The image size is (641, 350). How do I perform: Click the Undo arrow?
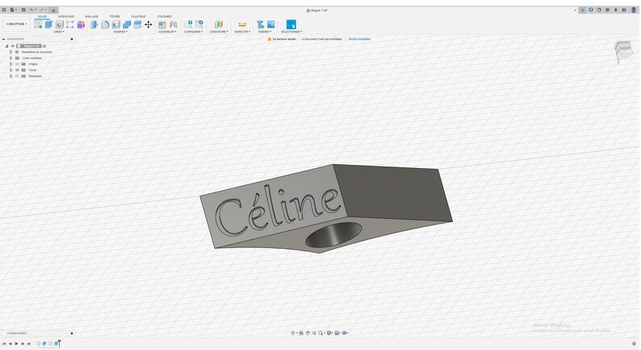click(x=31, y=10)
